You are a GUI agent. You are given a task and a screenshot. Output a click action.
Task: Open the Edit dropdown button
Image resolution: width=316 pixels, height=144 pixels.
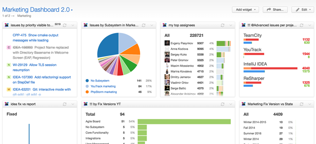click(x=303, y=10)
